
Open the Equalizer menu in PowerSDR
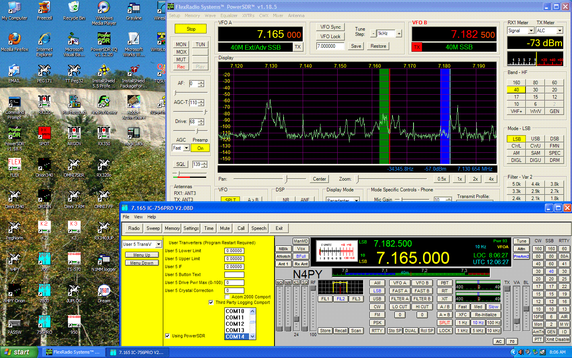click(229, 16)
